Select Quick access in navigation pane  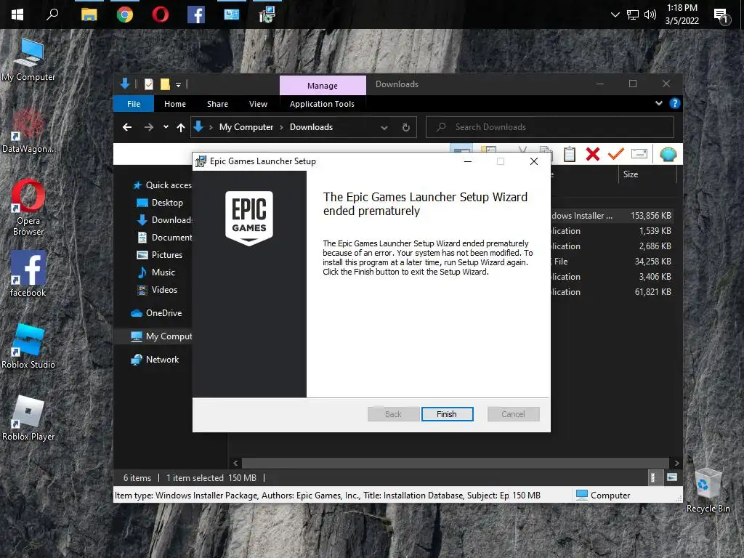click(x=162, y=185)
